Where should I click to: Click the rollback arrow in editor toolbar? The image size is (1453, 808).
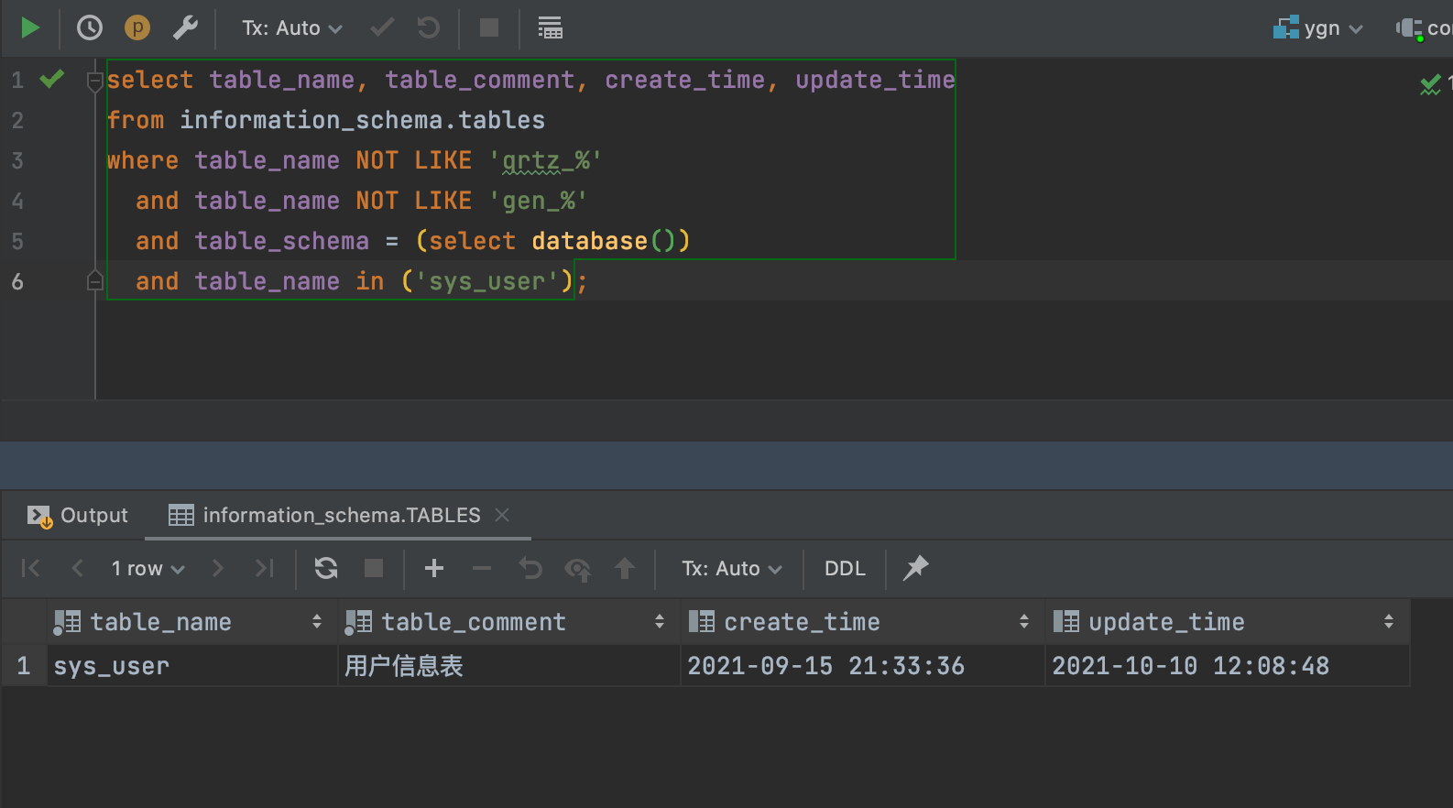click(x=428, y=27)
